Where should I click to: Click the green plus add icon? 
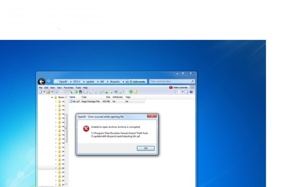(x=131, y=92)
